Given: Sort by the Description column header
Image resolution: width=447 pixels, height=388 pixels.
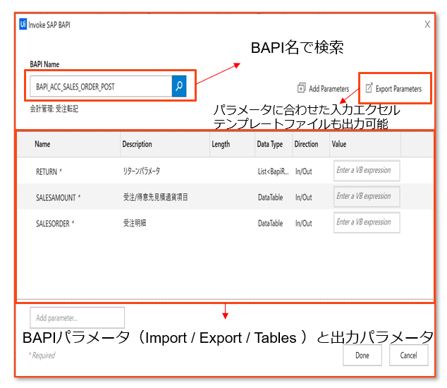Looking at the screenshot, I should coord(137,144).
